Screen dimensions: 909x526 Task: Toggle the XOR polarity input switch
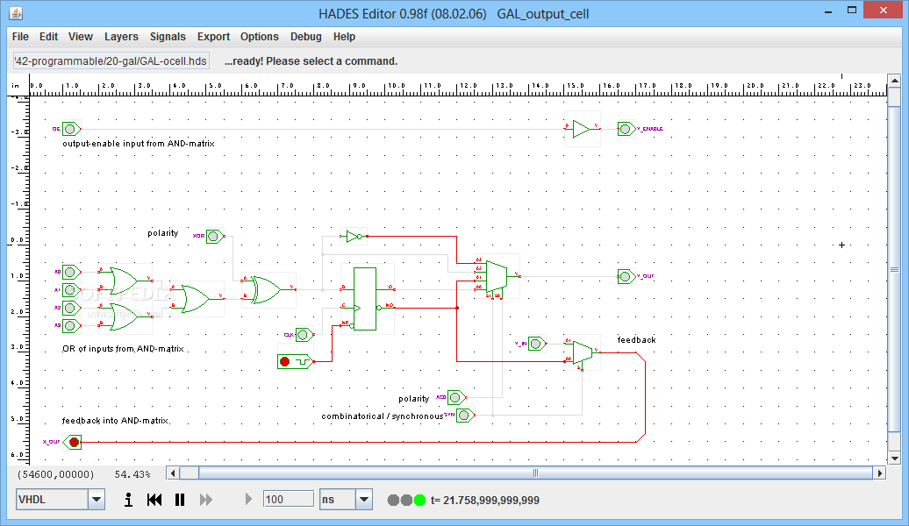coord(214,237)
